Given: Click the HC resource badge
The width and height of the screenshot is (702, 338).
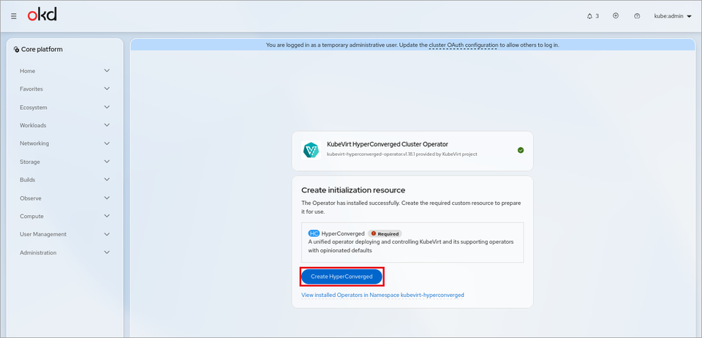Looking at the screenshot, I should (x=314, y=233).
